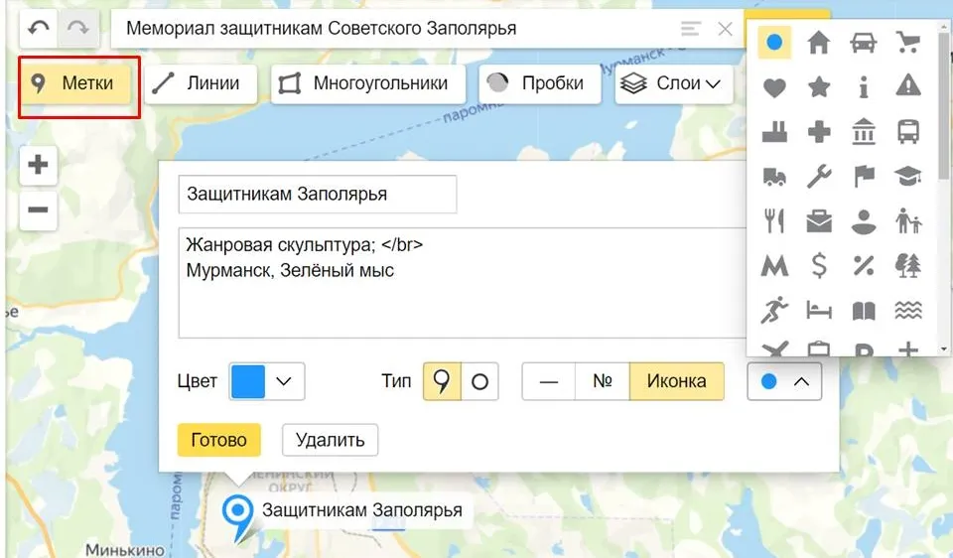Activate the Метки placemark tool
This screenshot has width=953, height=558.
point(76,83)
